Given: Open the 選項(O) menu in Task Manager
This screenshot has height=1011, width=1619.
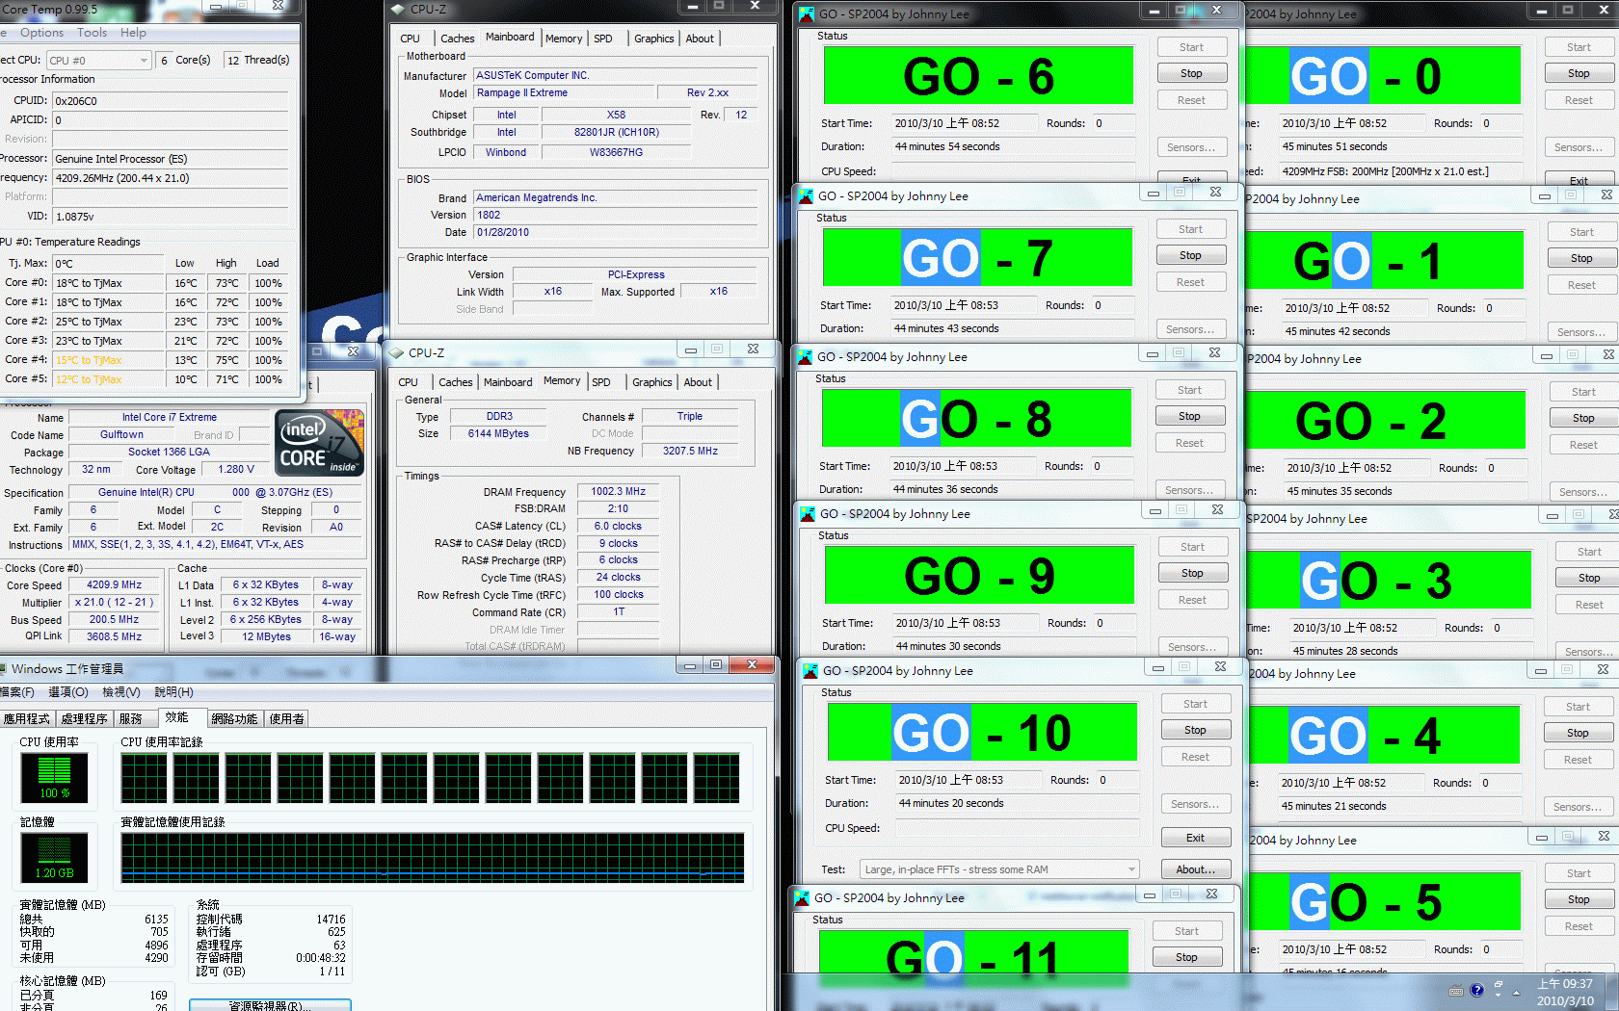Looking at the screenshot, I should [x=67, y=692].
